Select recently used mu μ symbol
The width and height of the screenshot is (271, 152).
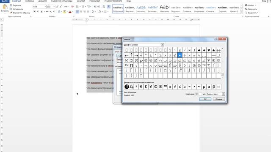tap(204, 87)
